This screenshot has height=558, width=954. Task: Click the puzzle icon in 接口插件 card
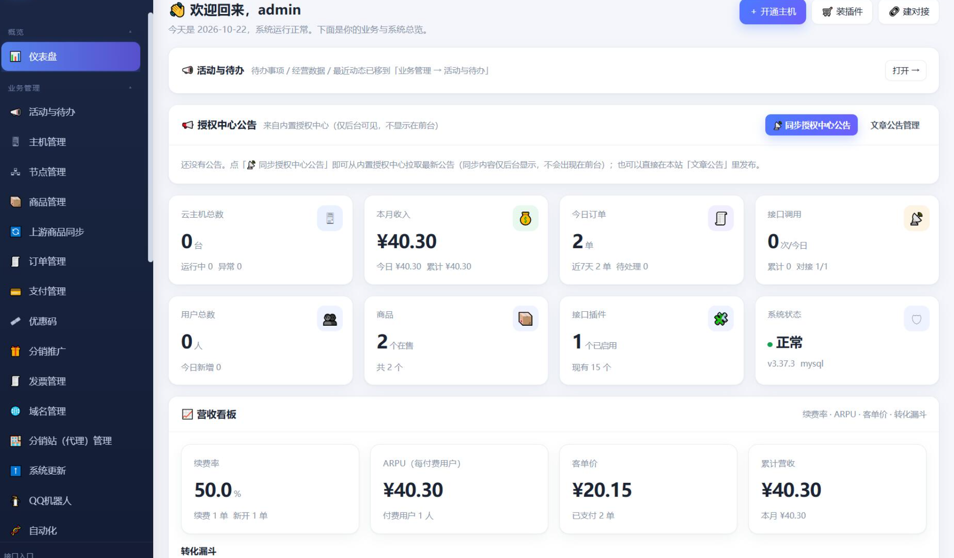coord(720,319)
